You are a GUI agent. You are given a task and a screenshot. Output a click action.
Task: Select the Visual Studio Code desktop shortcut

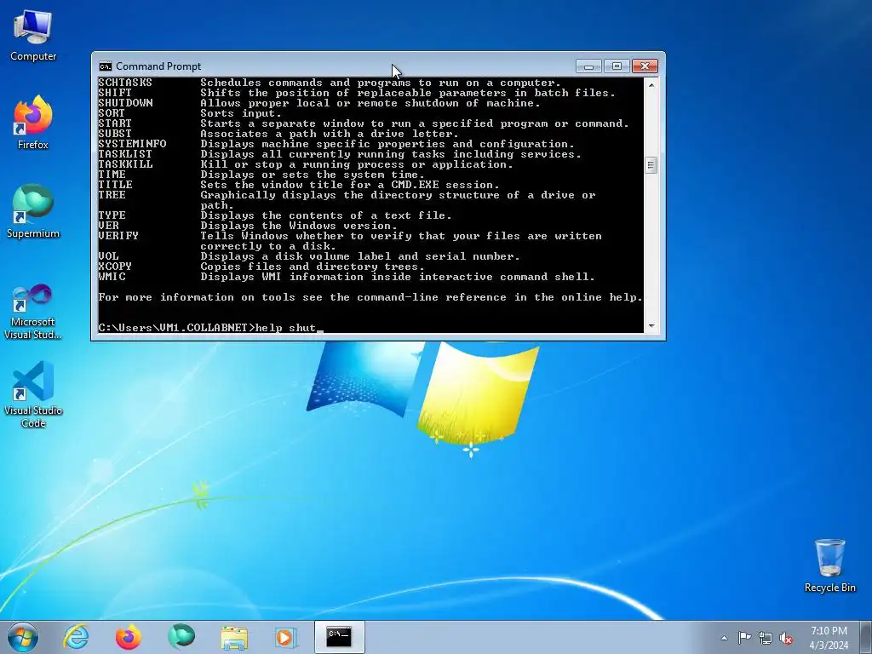point(33,394)
